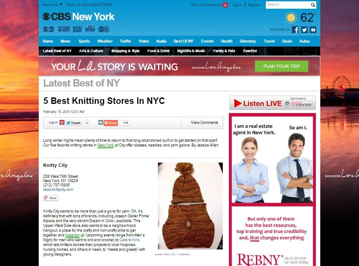The height and width of the screenshot is (266, 359).
Task: Open the YouTube follow icon
Action: [313, 30]
